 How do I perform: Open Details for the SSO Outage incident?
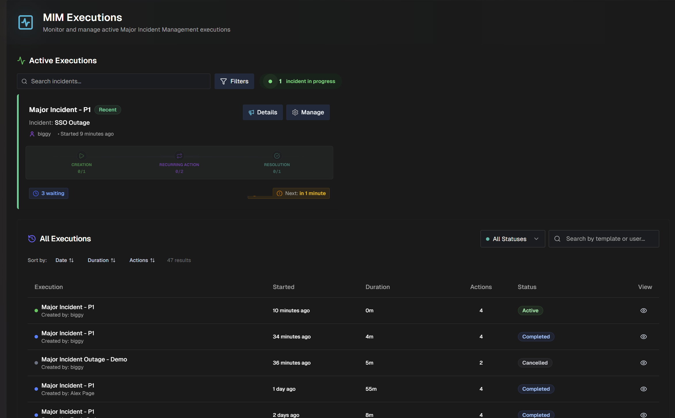[262, 112]
